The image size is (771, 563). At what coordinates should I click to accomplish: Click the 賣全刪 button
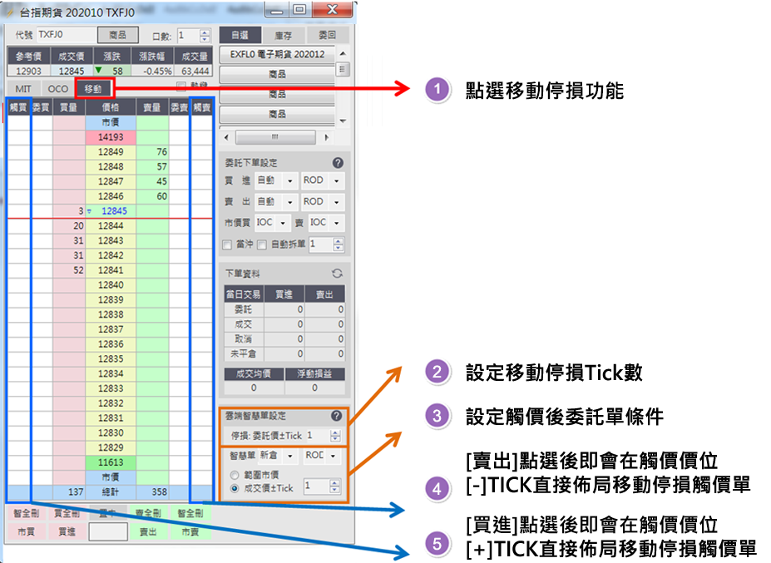click(x=149, y=513)
